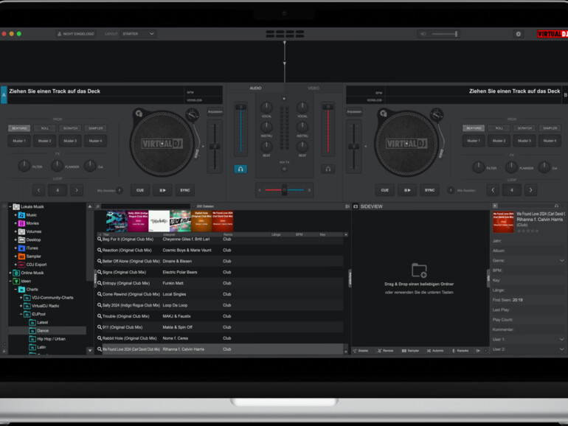Click the magnifier icon beside Entropy track

click(100, 283)
